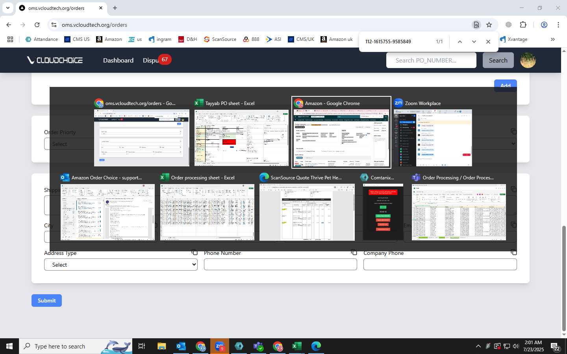
Task: Click the Company Phone input field
Action: click(440, 265)
